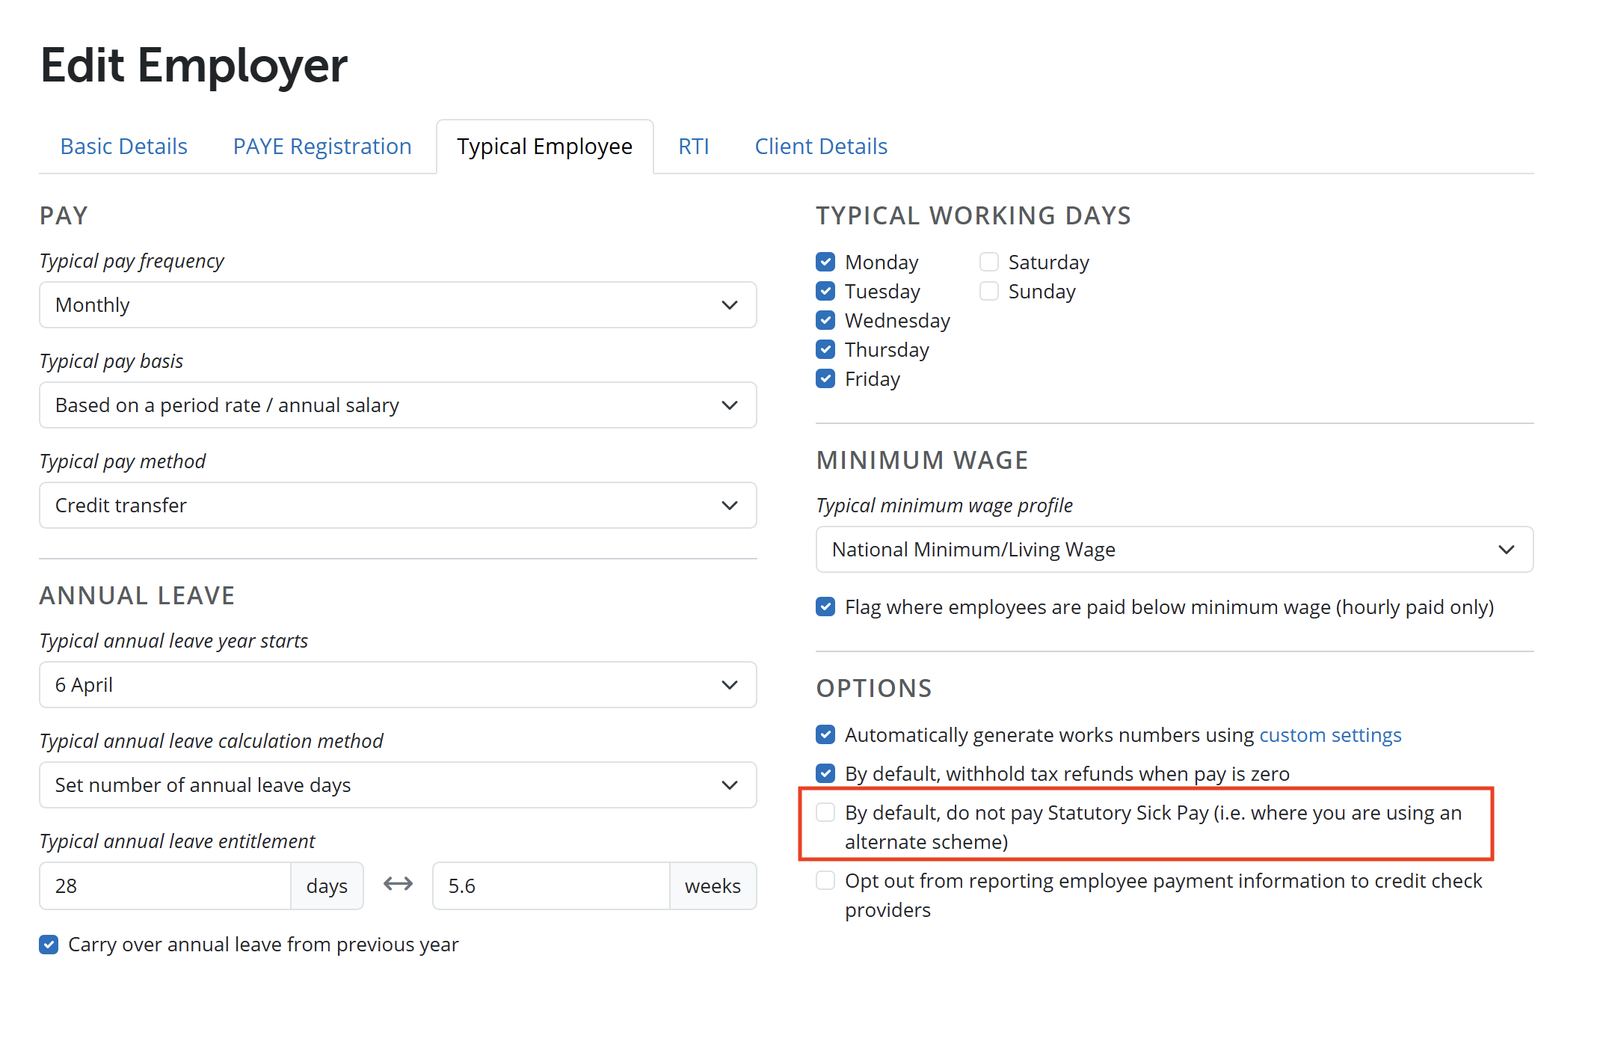This screenshot has width=1603, height=1059.
Task: Open the Typical pay frequency dropdown
Action: [x=398, y=305]
